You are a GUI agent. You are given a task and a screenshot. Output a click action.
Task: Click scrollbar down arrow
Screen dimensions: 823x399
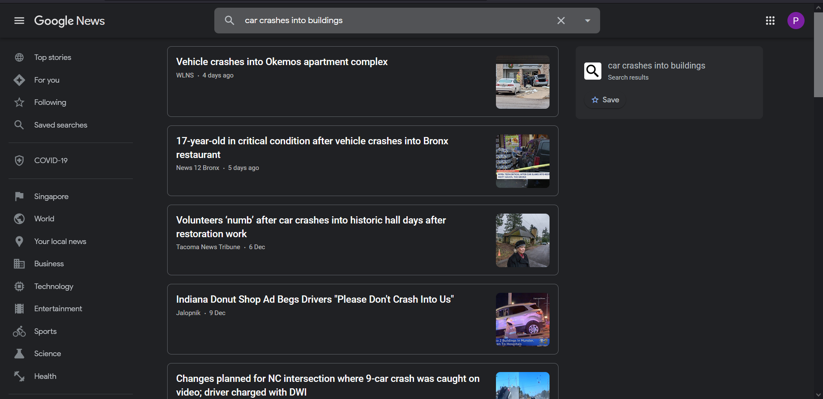point(818,395)
